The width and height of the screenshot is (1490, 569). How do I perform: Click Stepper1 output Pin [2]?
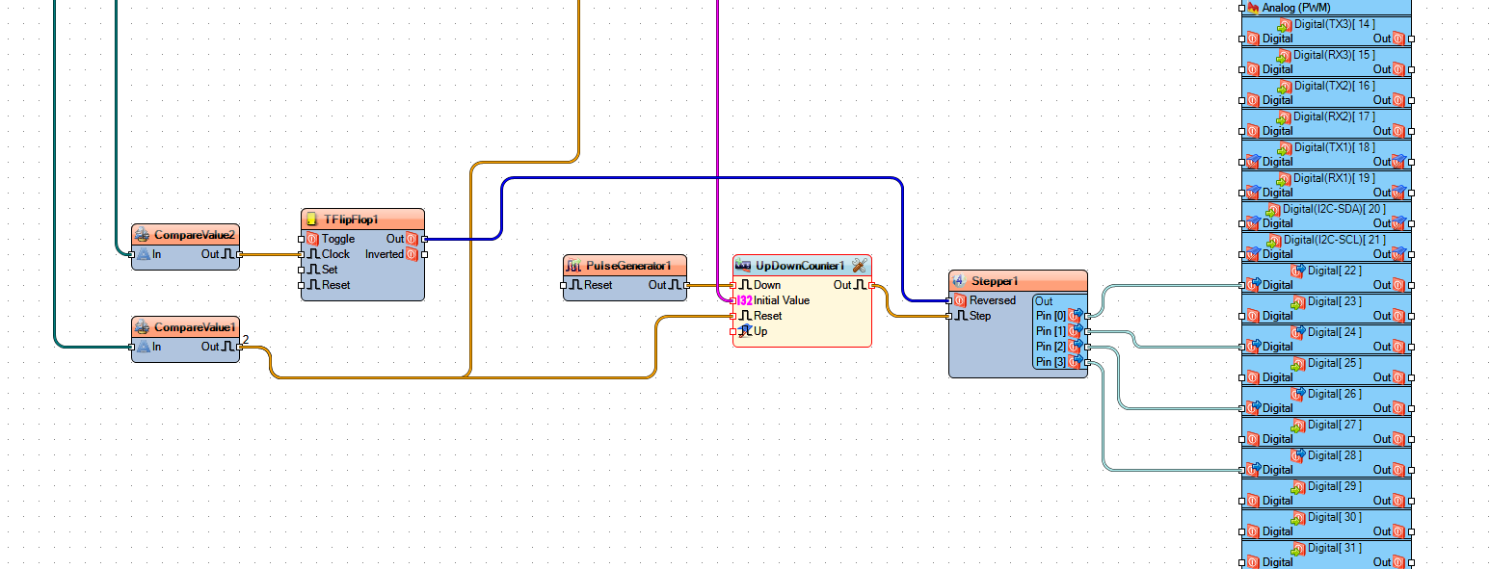coord(1087,347)
